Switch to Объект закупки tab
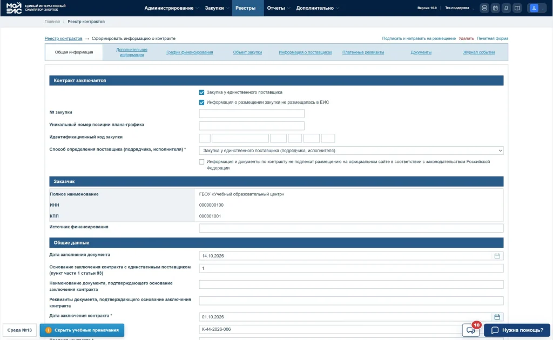This screenshot has height=340, width=553. tap(247, 52)
